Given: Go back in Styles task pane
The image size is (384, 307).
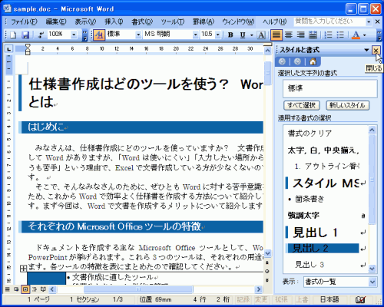Looking at the screenshot, I should (282, 61).
